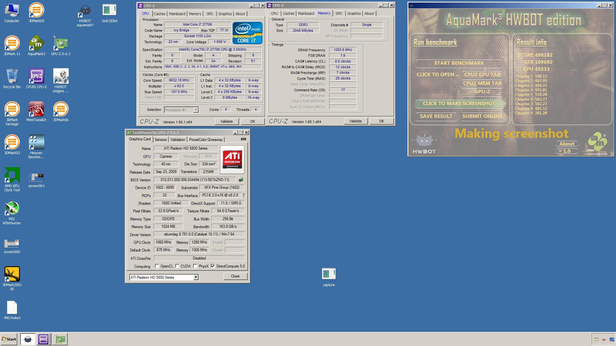Open Graphics tab in right CPU-Z window

coord(354,13)
